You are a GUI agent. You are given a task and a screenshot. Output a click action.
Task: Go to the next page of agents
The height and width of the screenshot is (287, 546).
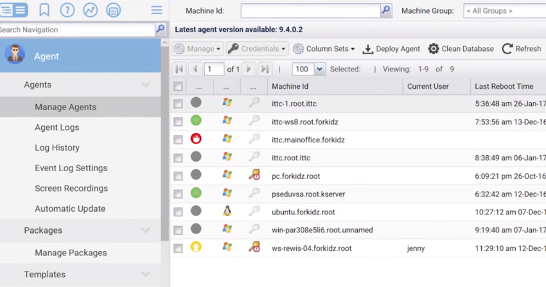(249, 69)
